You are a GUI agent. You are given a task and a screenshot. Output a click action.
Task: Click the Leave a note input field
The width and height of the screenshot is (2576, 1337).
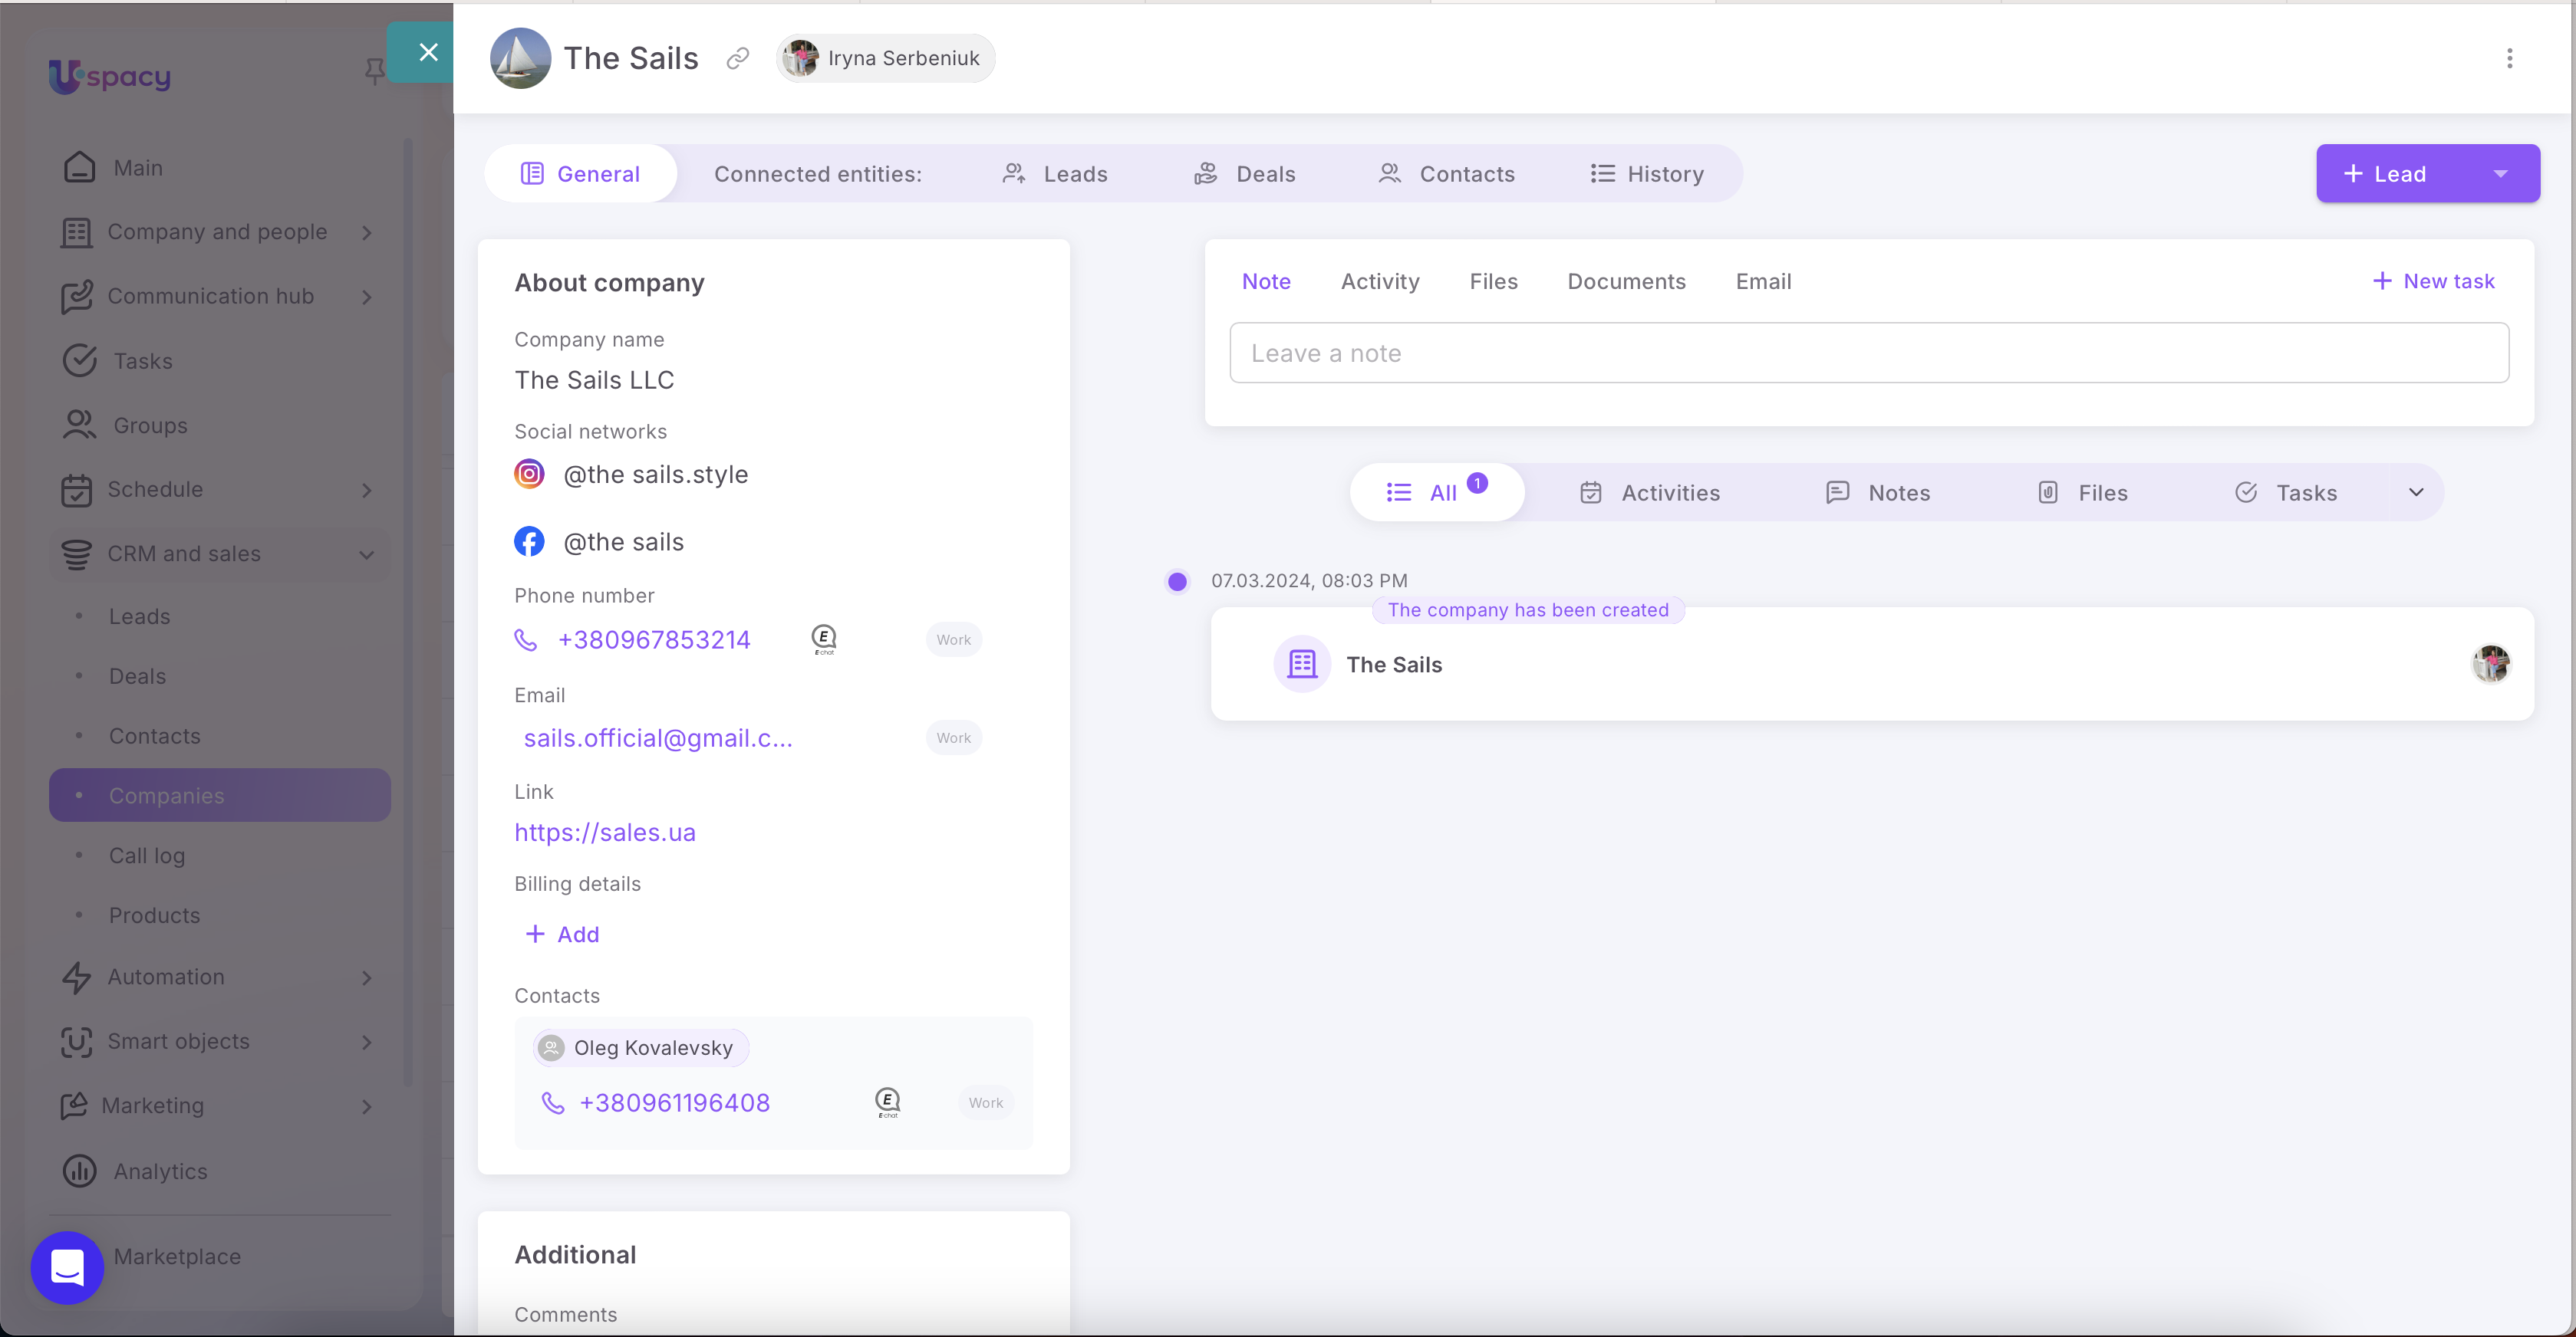pyautogui.click(x=1867, y=353)
